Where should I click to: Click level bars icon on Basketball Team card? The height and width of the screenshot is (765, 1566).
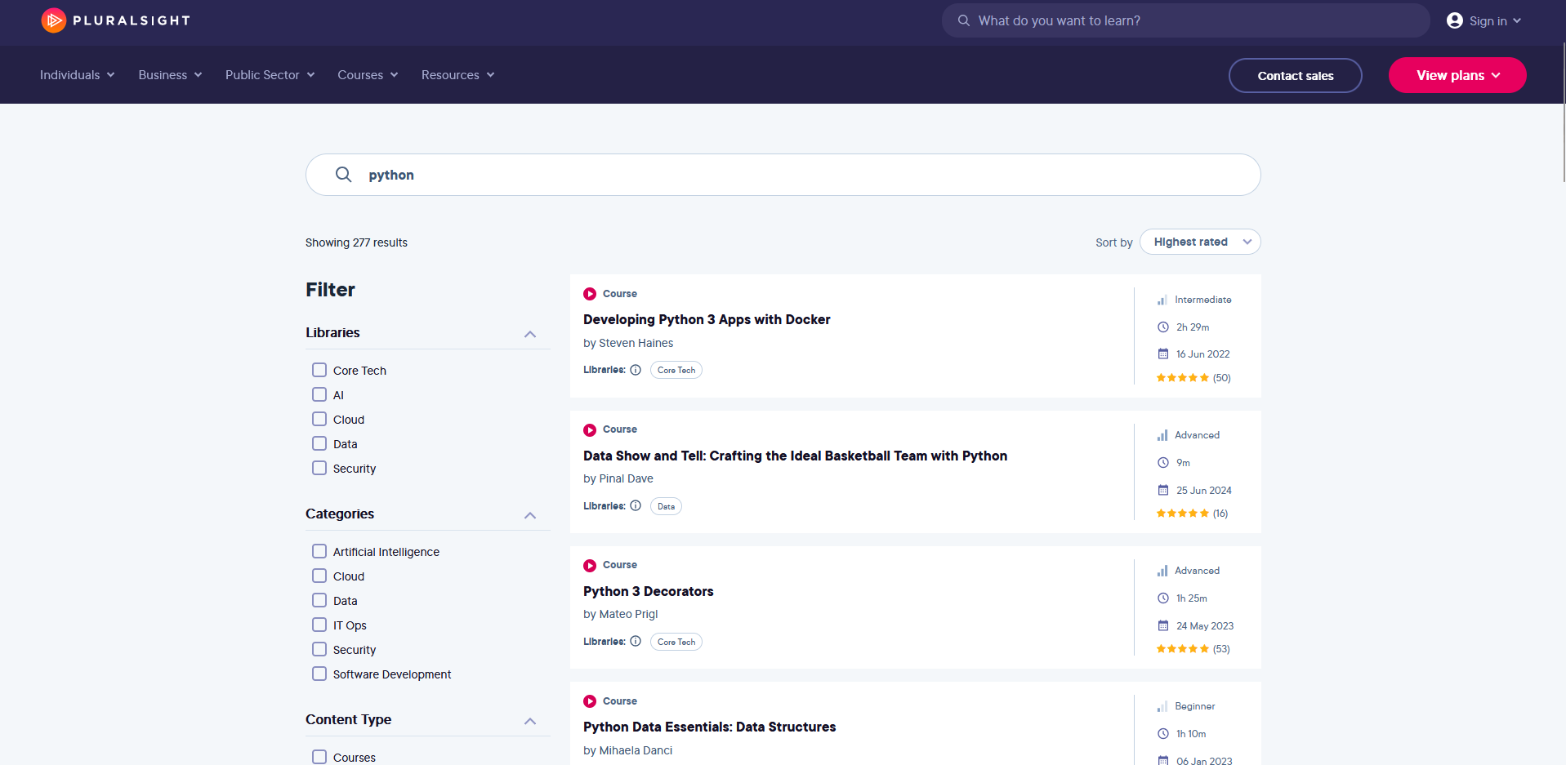click(x=1162, y=435)
